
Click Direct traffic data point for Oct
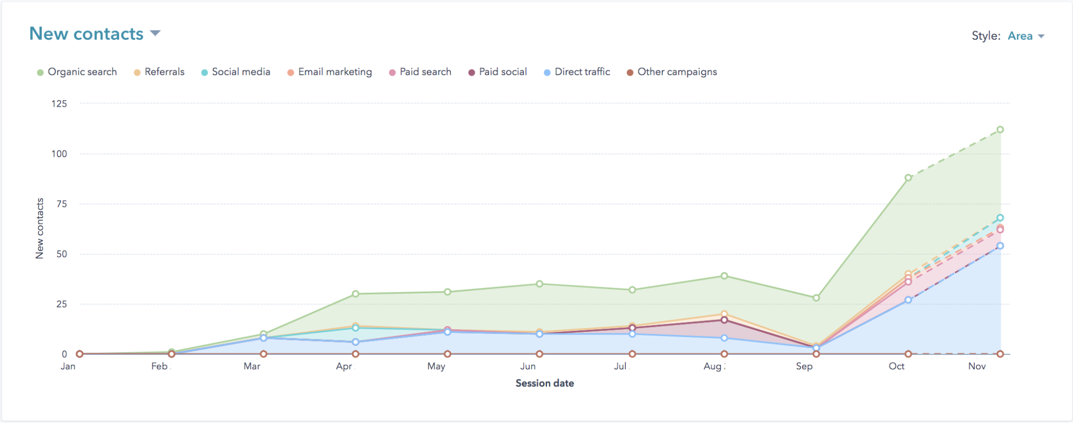click(x=908, y=300)
